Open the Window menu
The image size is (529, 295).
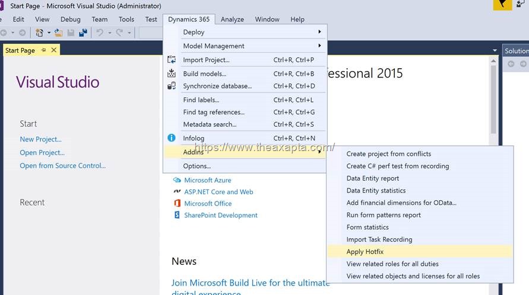pyautogui.click(x=267, y=19)
